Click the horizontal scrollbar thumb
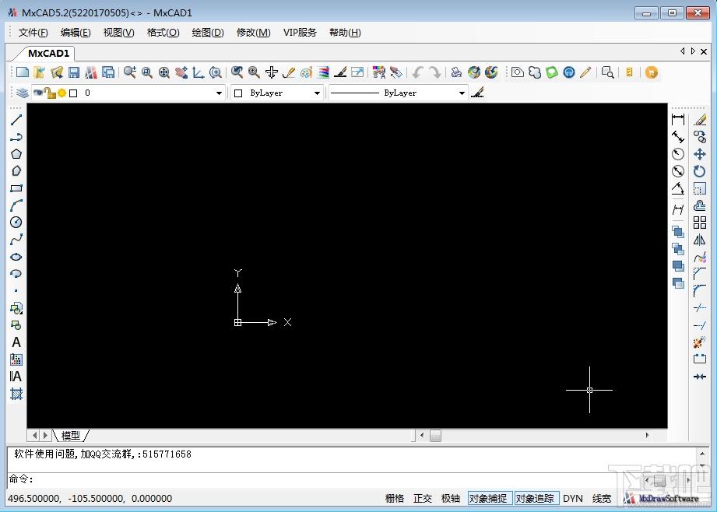This screenshot has height=512, width=717. tap(435, 436)
